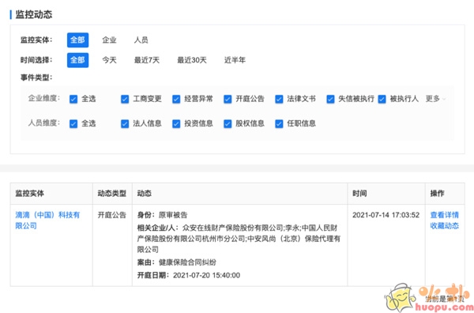Viewport: 474px width, 313px height.
Task: Open 滴滴（中国）科技有限公司 company link
Action: point(47,221)
